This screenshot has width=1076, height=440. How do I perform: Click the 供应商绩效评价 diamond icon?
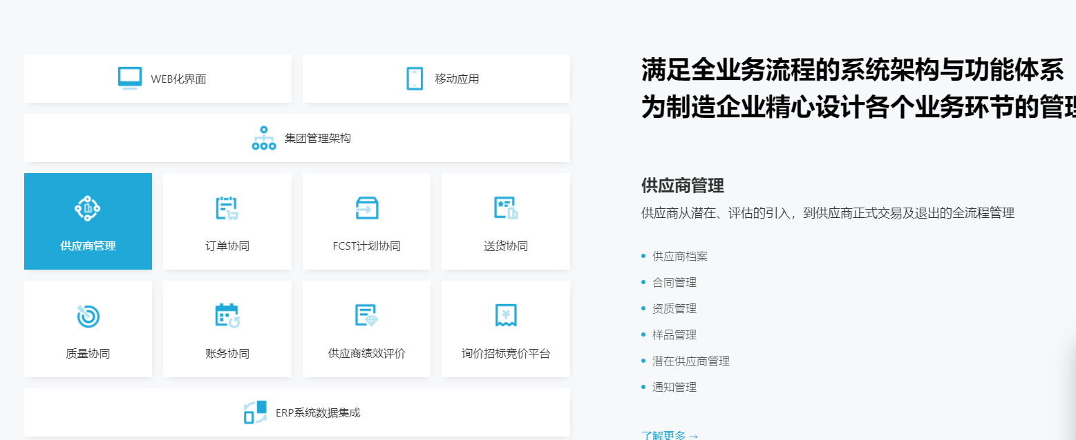(366, 316)
